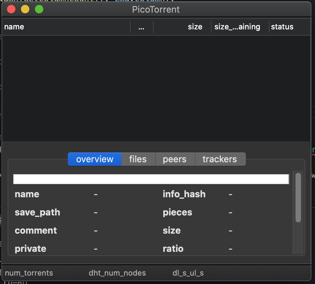
Task: Show the trackers tab
Action: point(220,159)
